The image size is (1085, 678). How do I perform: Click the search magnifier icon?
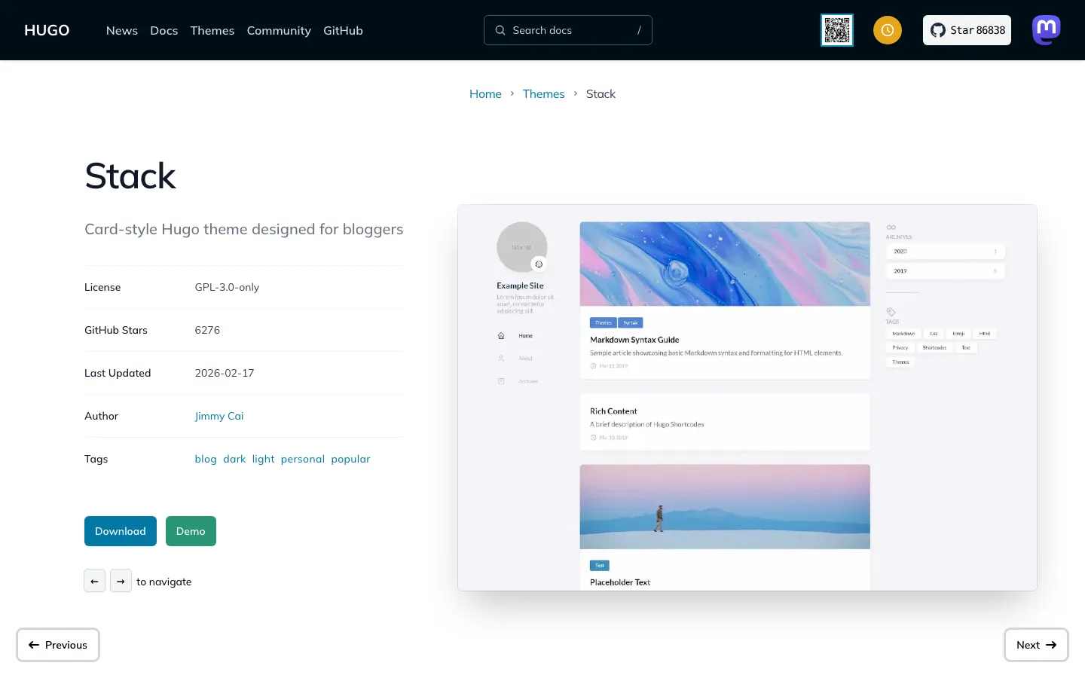tap(500, 30)
